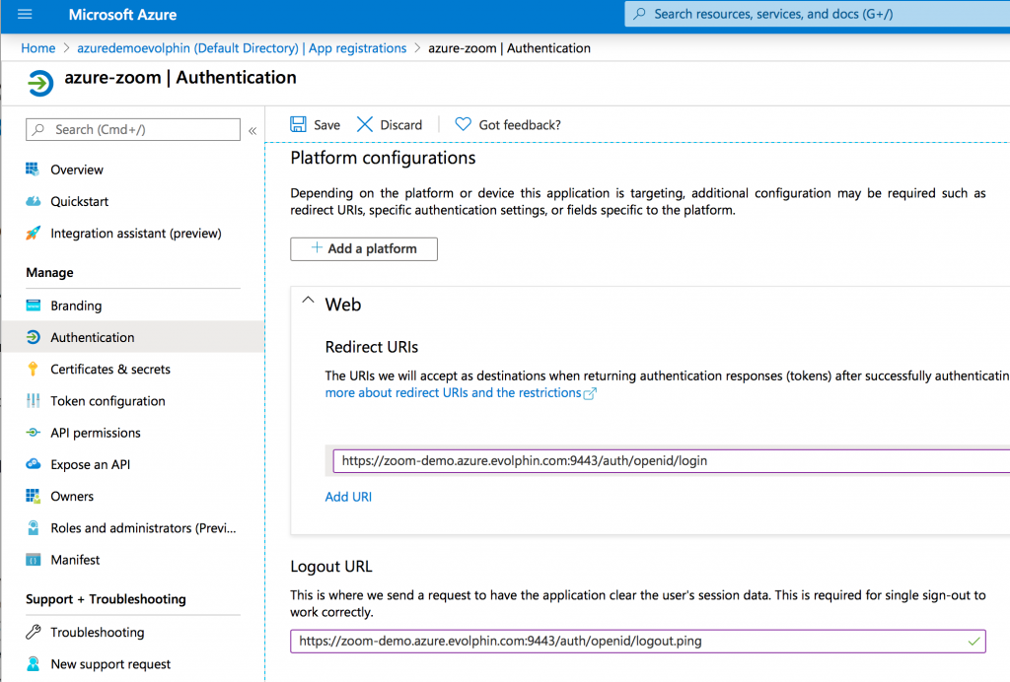Click the magnifier icon in sidebar search
This screenshot has height=682, width=1010.
pyautogui.click(x=38, y=129)
